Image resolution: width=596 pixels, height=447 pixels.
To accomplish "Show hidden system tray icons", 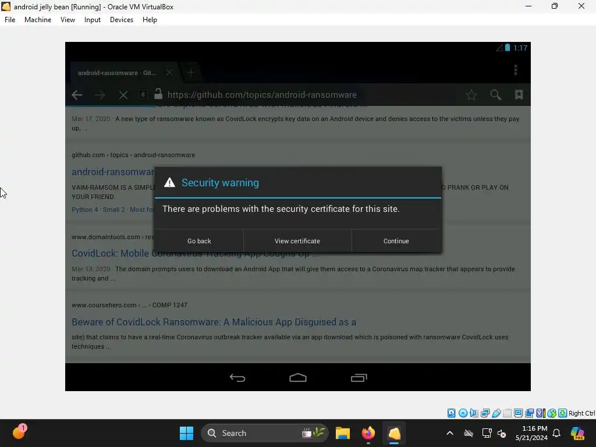I will tap(450, 433).
